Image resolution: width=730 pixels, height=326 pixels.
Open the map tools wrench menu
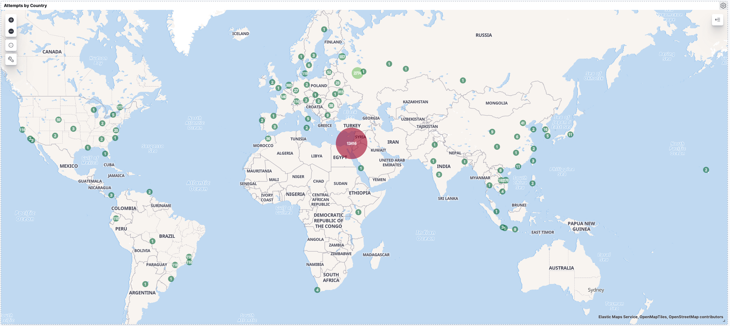click(x=11, y=59)
